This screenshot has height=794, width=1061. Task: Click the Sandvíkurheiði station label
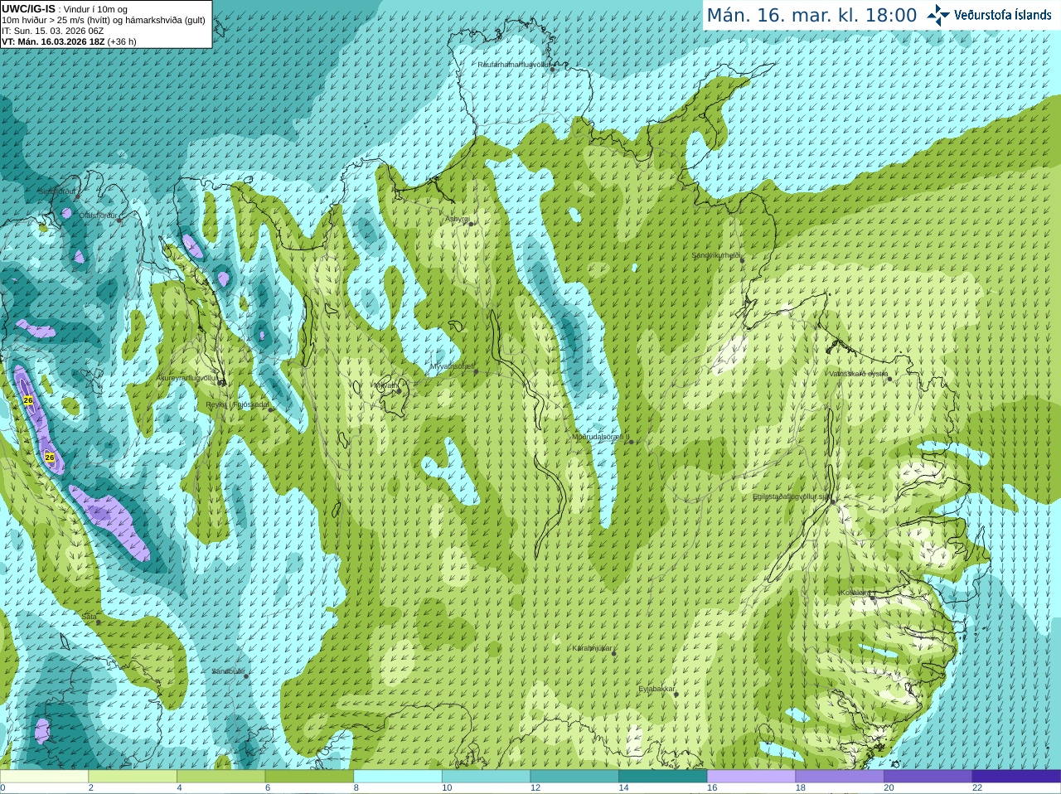click(716, 255)
